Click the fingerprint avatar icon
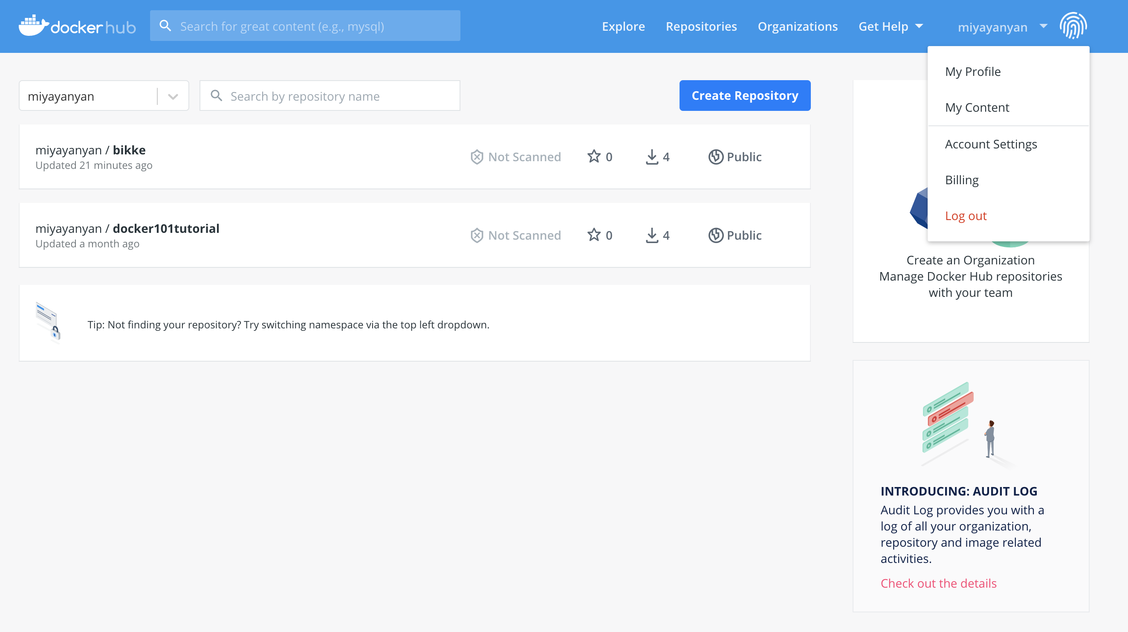 (x=1073, y=26)
